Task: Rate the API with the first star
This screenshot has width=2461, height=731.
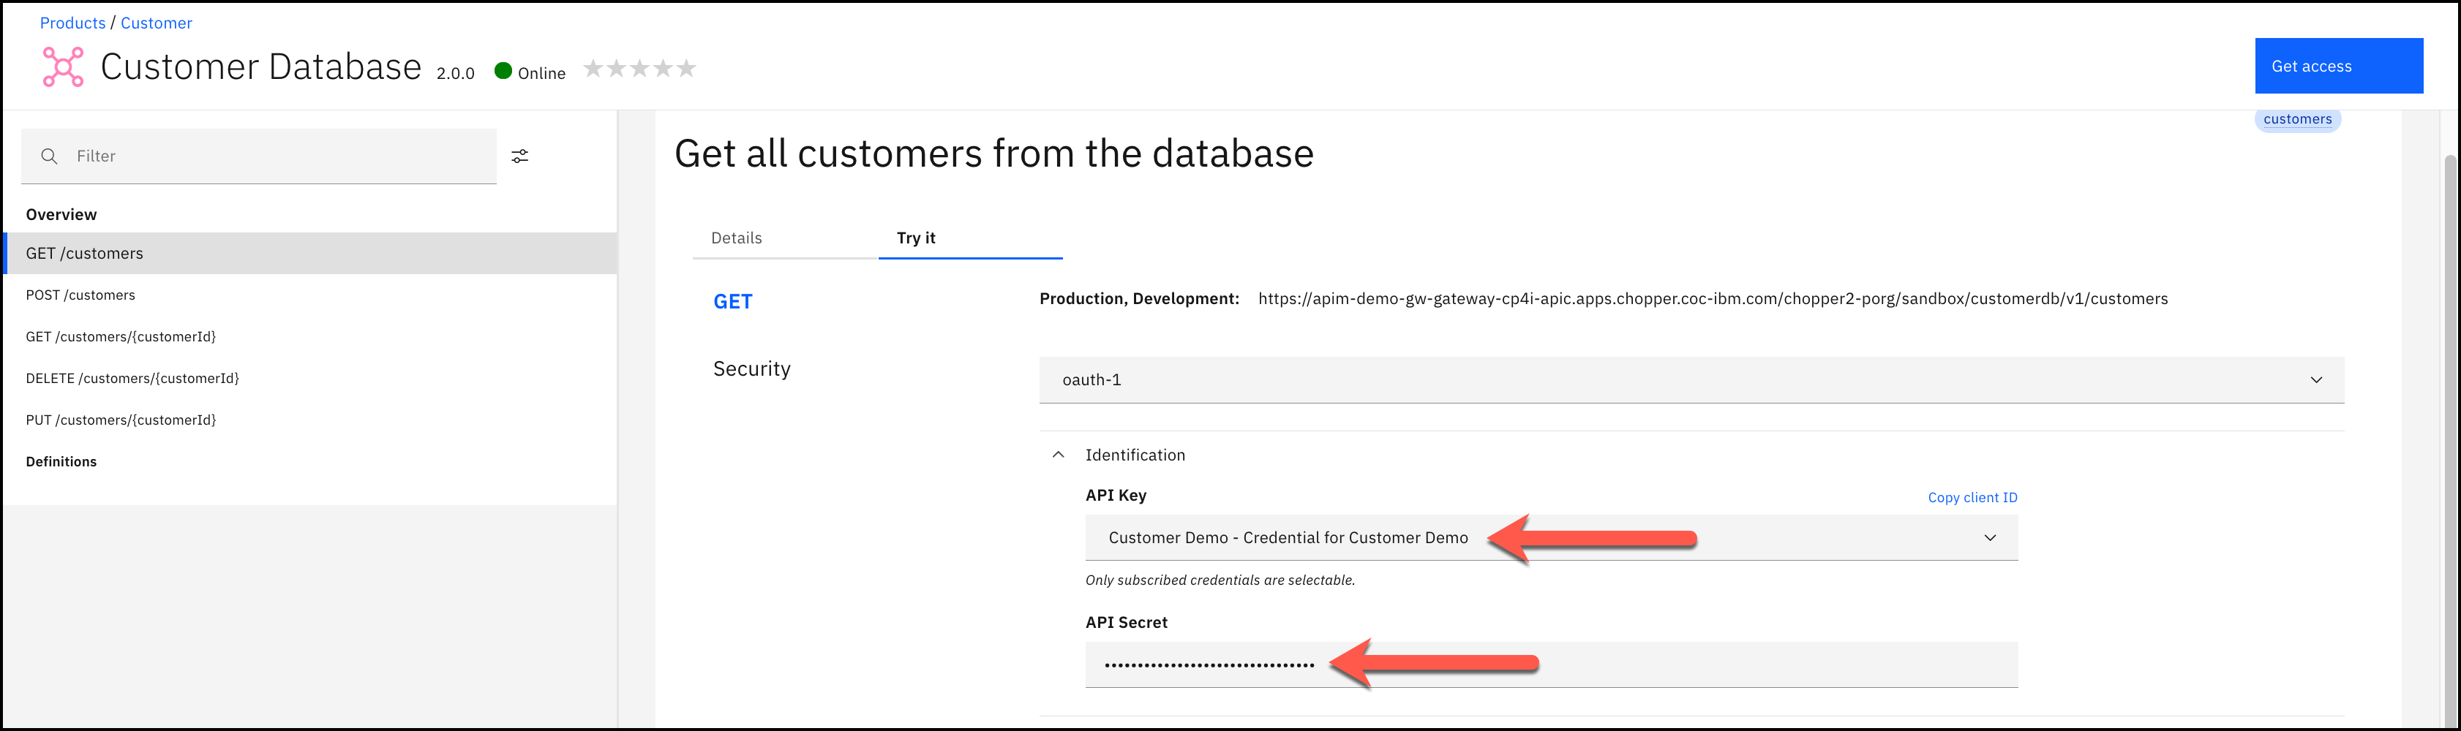Action: click(x=593, y=68)
